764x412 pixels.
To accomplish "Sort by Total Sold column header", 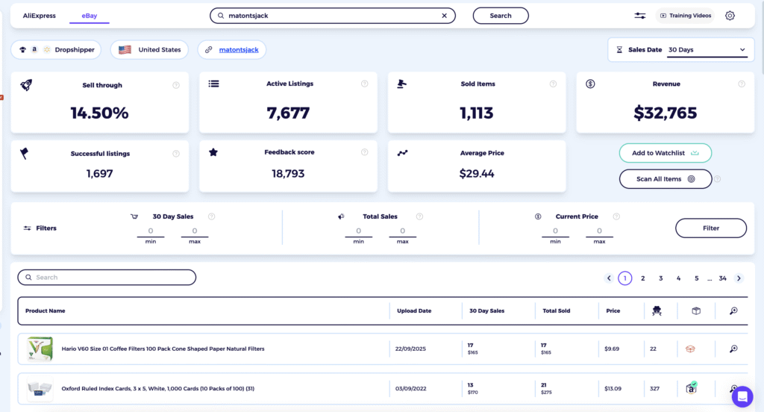I will pyautogui.click(x=556, y=311).
